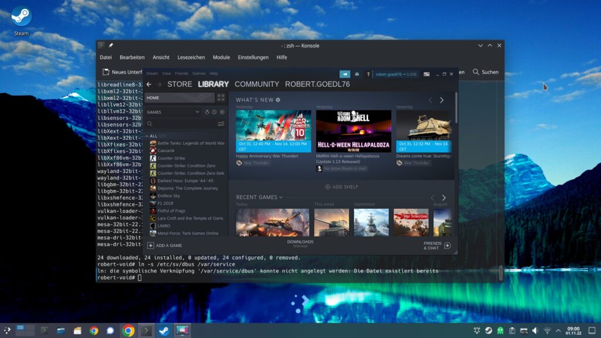Select the library HOME button
The image size is (601, 338).
(180, 98)
